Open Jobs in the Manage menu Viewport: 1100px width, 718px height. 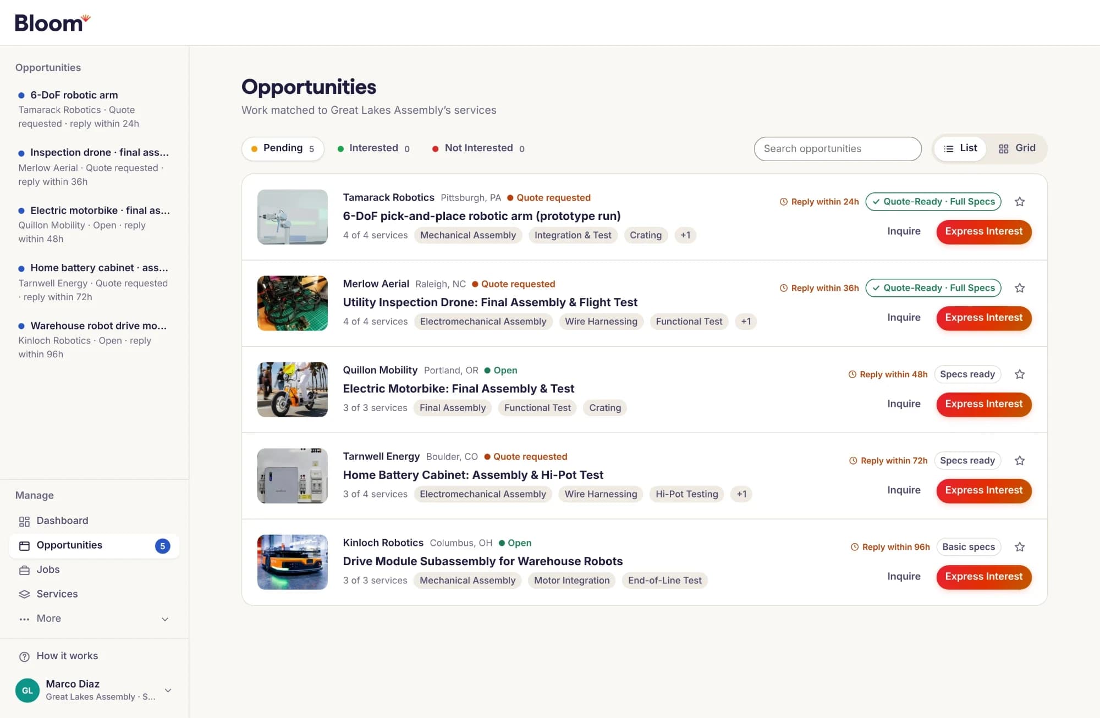(x=94, y=570)
